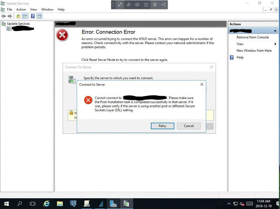Click the Help icon in the Actions pane
280x209 pixels.
tap(232, 57)
